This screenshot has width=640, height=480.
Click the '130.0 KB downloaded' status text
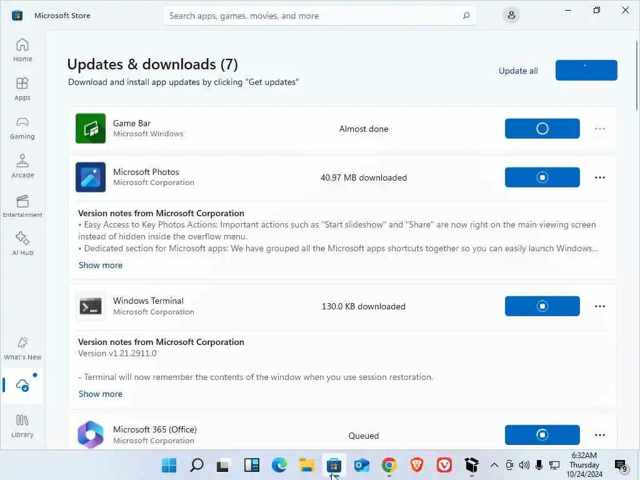(364, 306)
